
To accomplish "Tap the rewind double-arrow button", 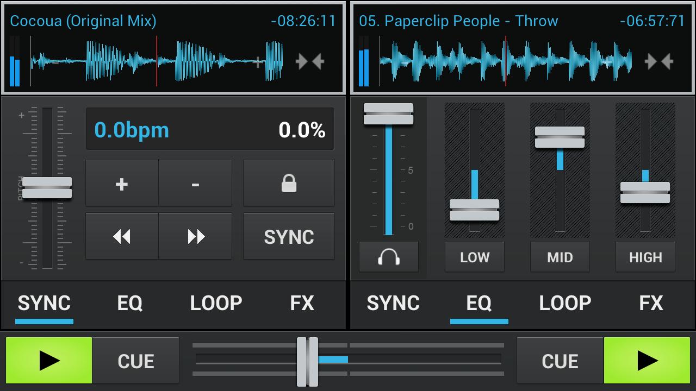I will click(122, 236).
